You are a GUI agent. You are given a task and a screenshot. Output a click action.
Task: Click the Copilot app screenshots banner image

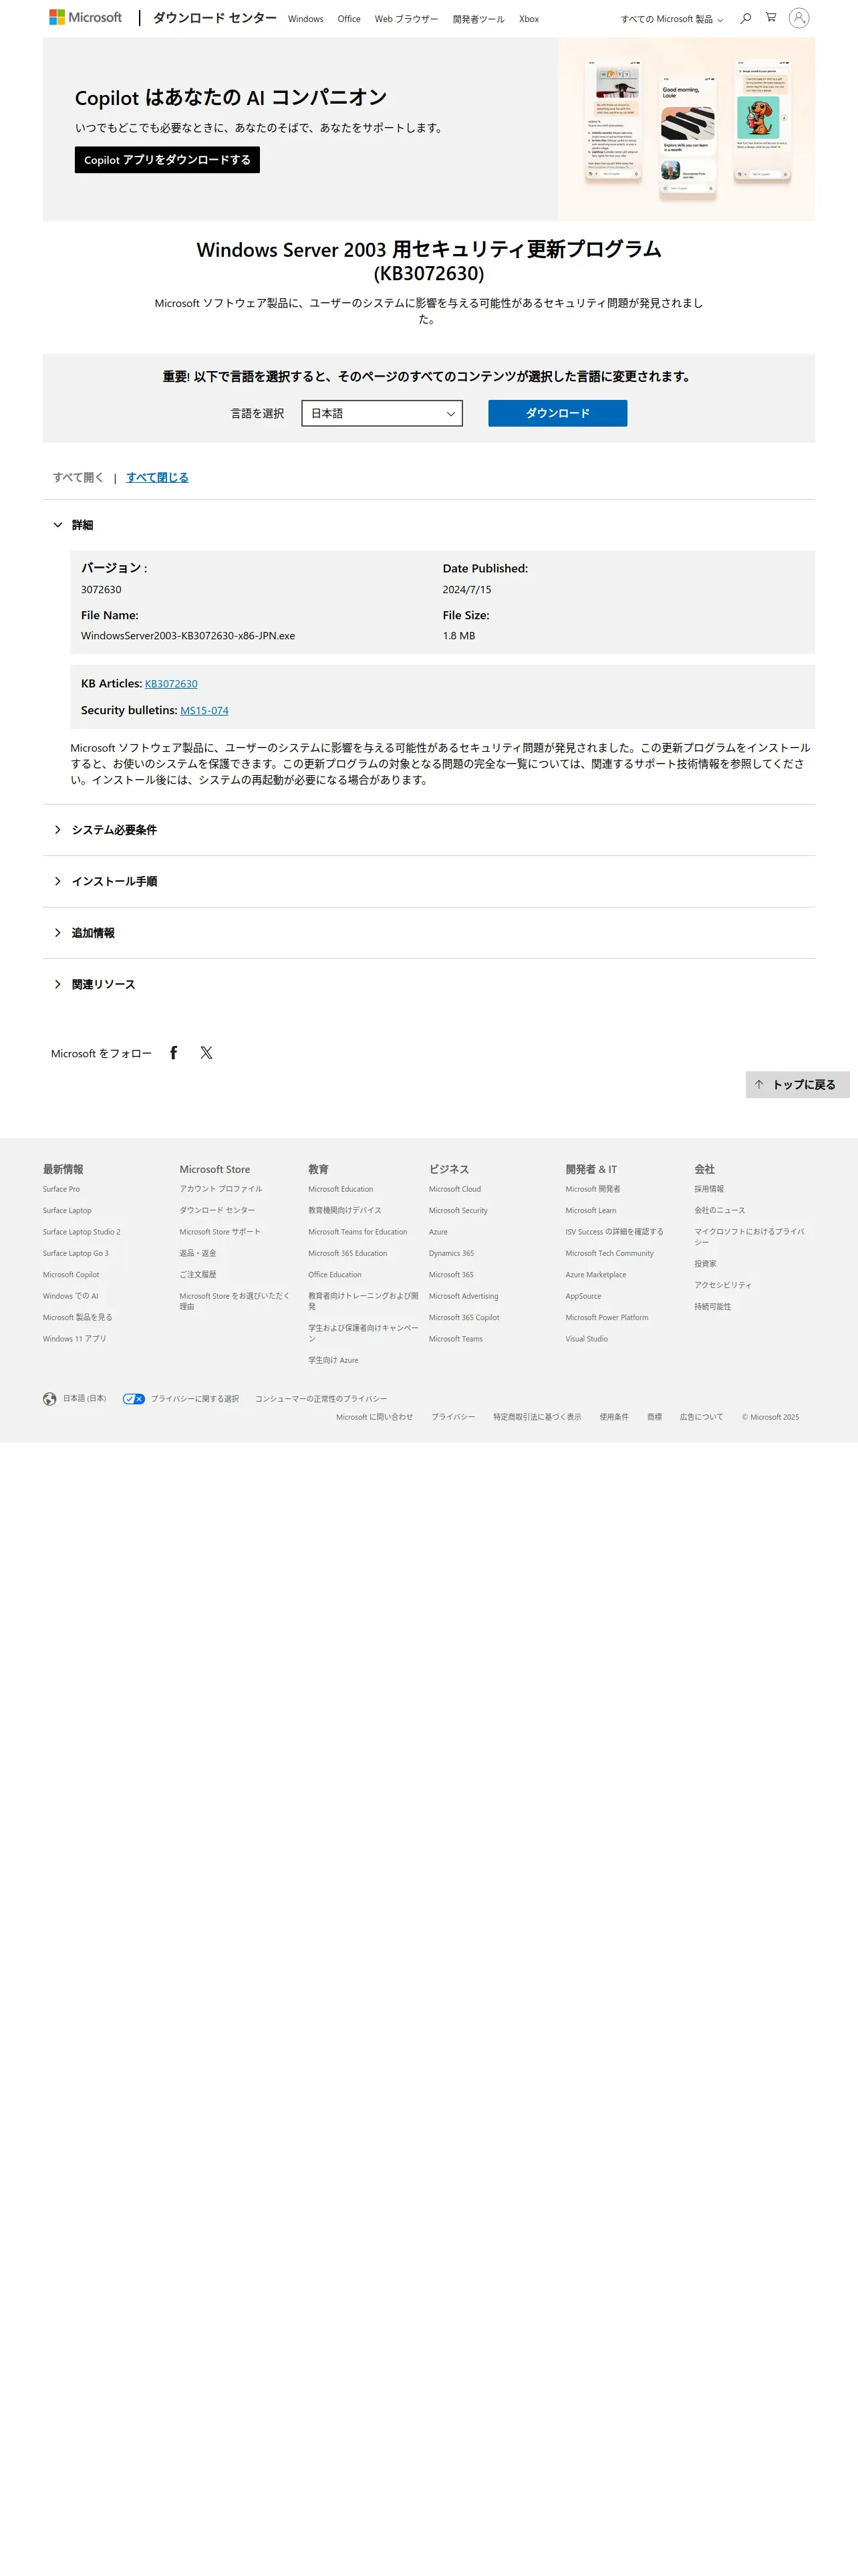[686, 129]
